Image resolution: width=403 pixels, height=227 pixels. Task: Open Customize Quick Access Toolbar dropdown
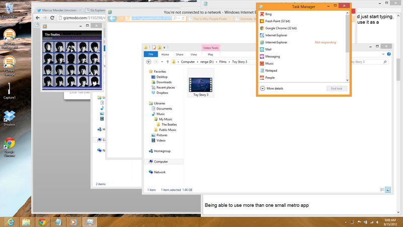(x=164, y=47)
